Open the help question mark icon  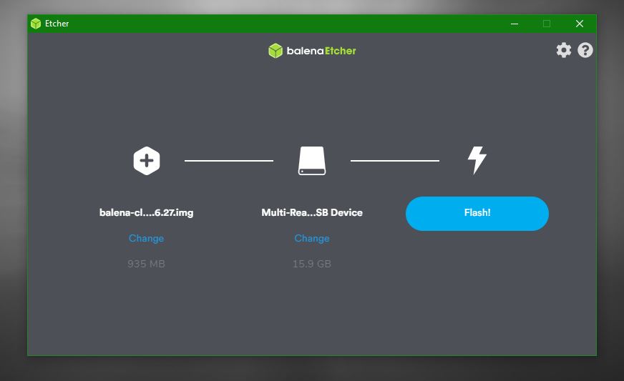(x=585, y=50)
